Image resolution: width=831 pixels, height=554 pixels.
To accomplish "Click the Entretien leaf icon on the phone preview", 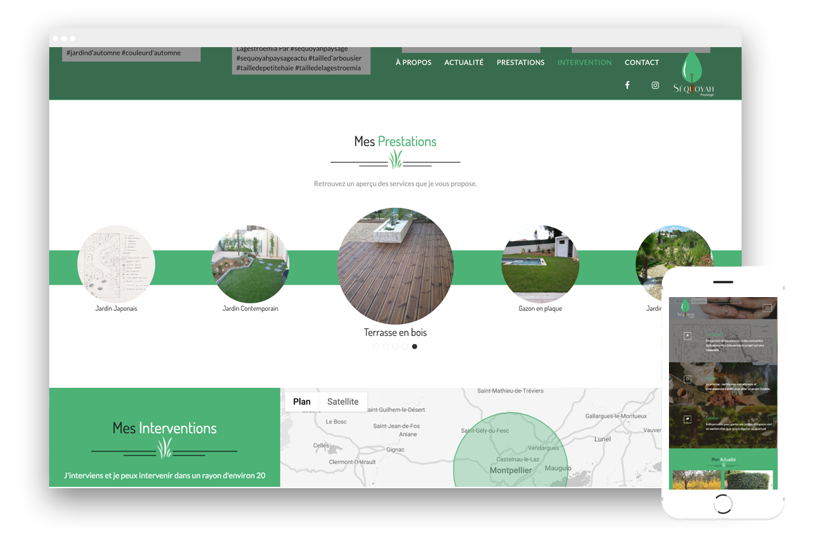I will (x=687, y=419).
